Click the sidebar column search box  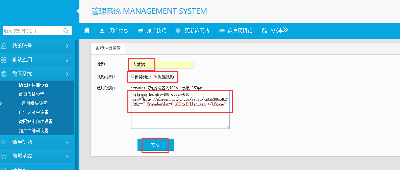point(32,31)
